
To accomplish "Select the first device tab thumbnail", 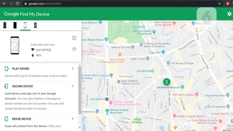I will click(5, 25).
